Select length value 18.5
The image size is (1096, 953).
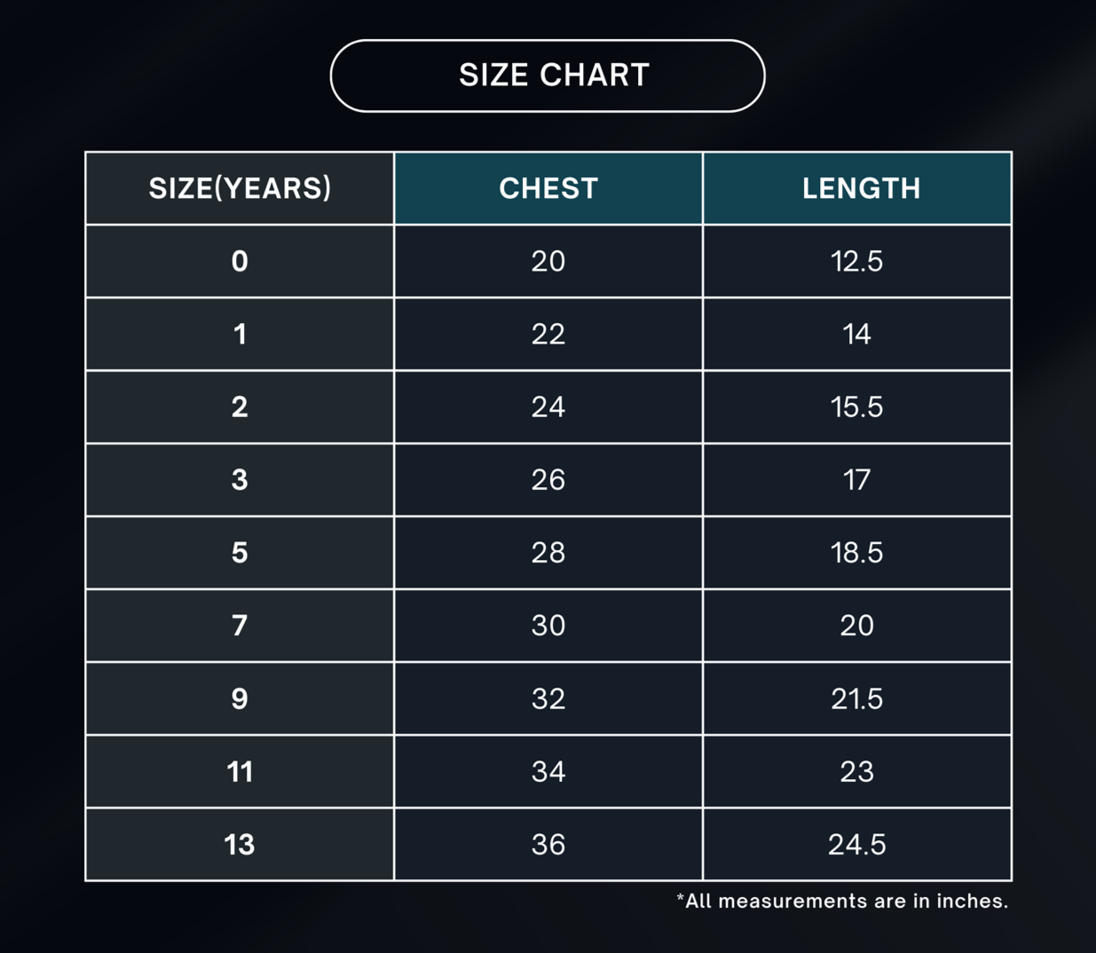pos(857,552)
